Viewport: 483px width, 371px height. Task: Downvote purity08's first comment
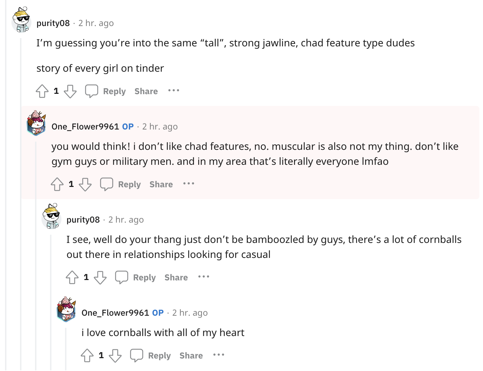pos(70,91)
